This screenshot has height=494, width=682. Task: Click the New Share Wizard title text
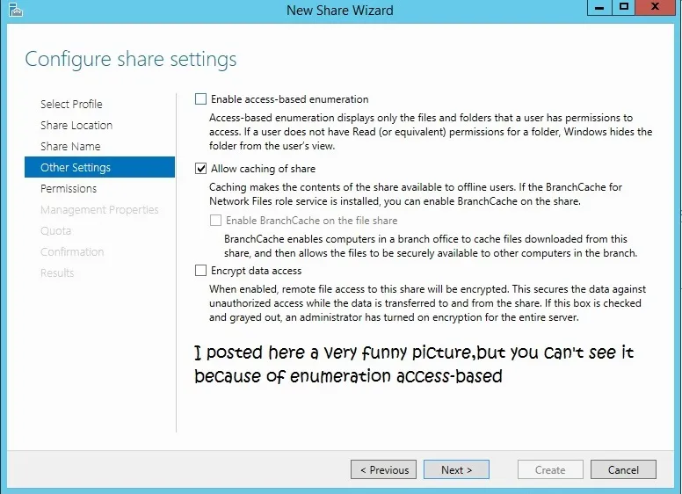click(340, 10)
